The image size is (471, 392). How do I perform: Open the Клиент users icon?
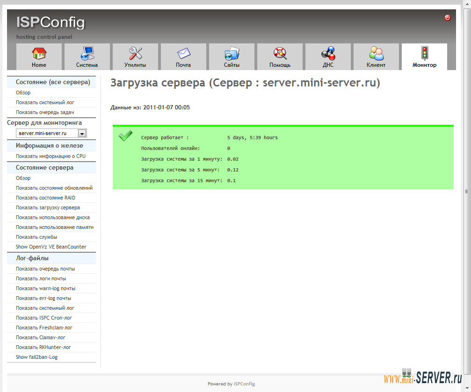[x=376, y=53]
